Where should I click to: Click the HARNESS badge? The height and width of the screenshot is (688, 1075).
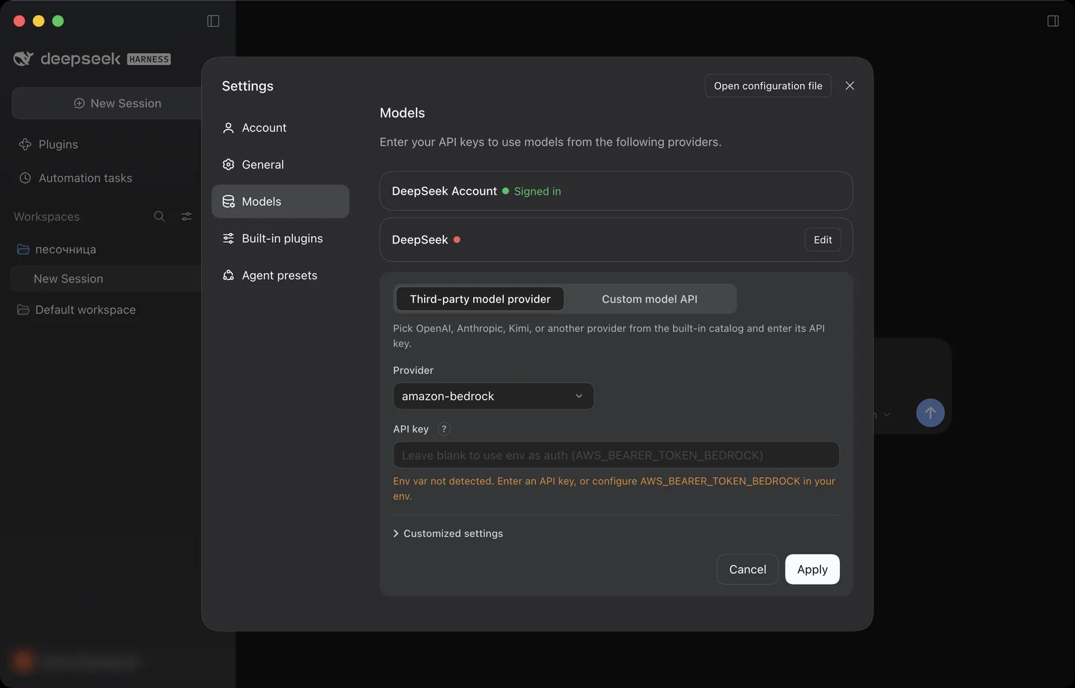click(x=149, y=59)
